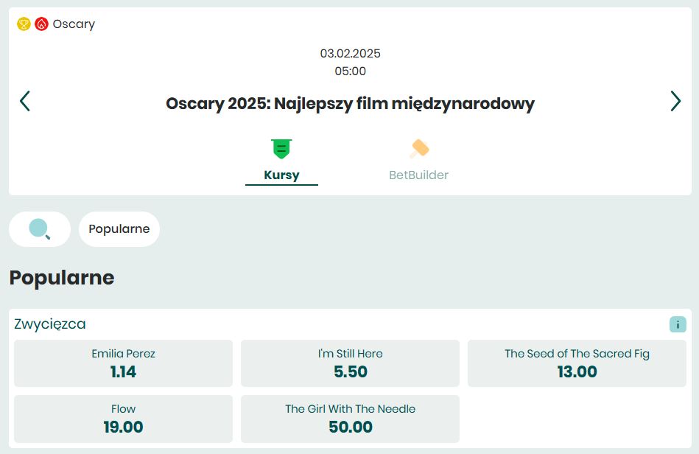The width and height of the screenshot is (699, 454).
Task: Bet on Emilia Perez at 1.14
Action: click(123, 363)
